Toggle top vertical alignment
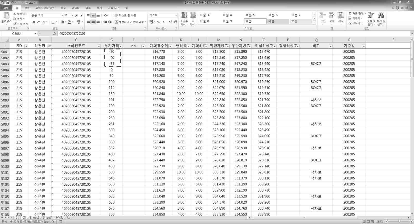Image resolution: width=414 pixels, height=224 pixels. point(88,15)
